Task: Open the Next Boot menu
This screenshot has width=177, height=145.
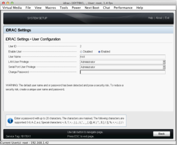Action: click(92, 8)
